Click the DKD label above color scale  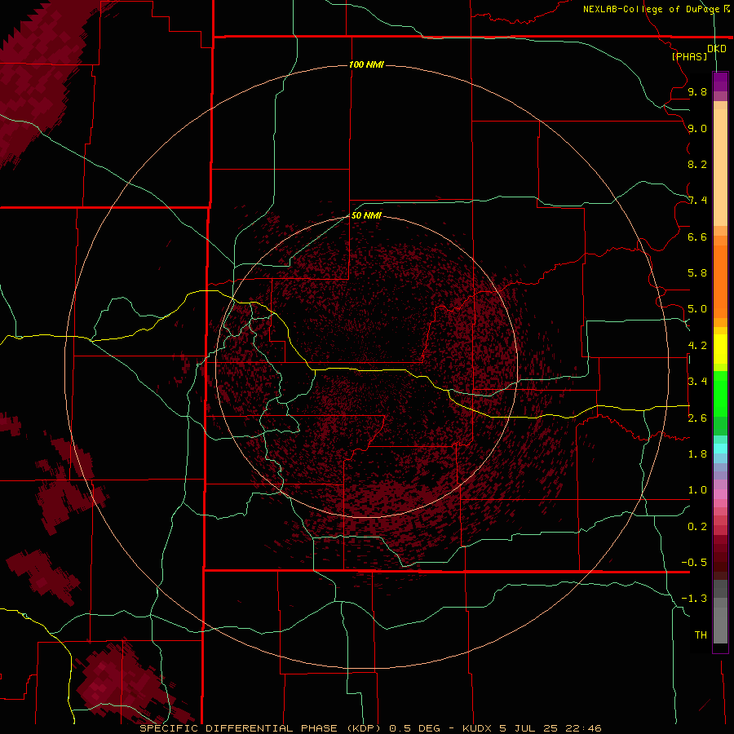(717, 49)
